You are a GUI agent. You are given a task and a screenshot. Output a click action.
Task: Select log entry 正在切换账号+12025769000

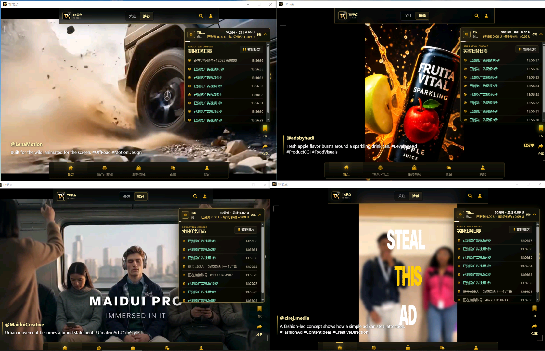pos(226,60)
